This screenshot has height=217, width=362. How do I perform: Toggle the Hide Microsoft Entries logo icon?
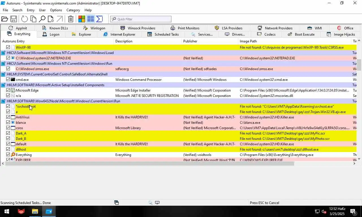click(82, 19)
